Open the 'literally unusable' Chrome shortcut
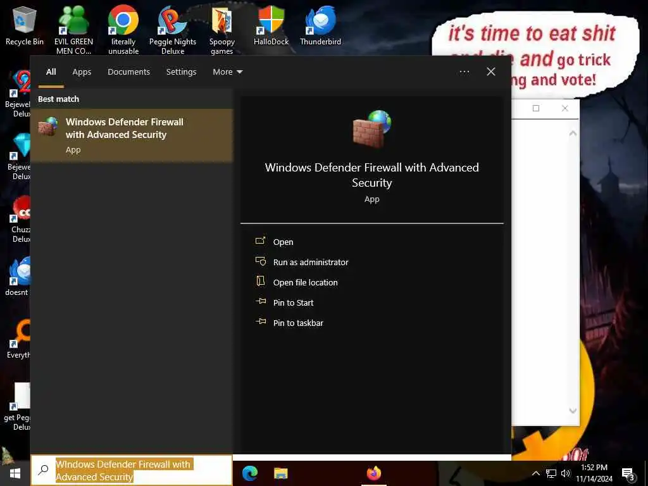 point(123,30)
